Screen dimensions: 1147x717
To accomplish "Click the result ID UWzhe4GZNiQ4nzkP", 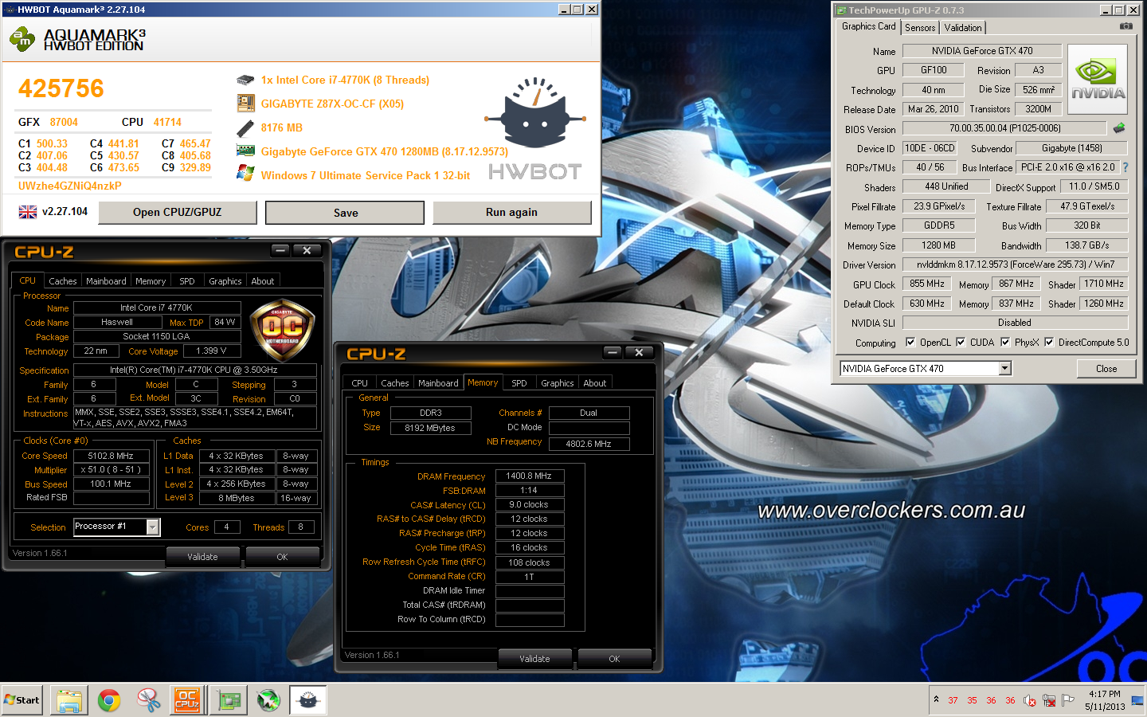I will (x=70, y=186).
